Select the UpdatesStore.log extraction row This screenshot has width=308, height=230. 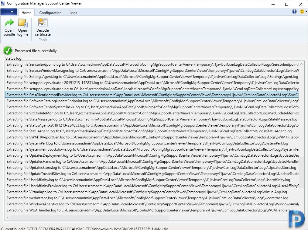point(152,168)
